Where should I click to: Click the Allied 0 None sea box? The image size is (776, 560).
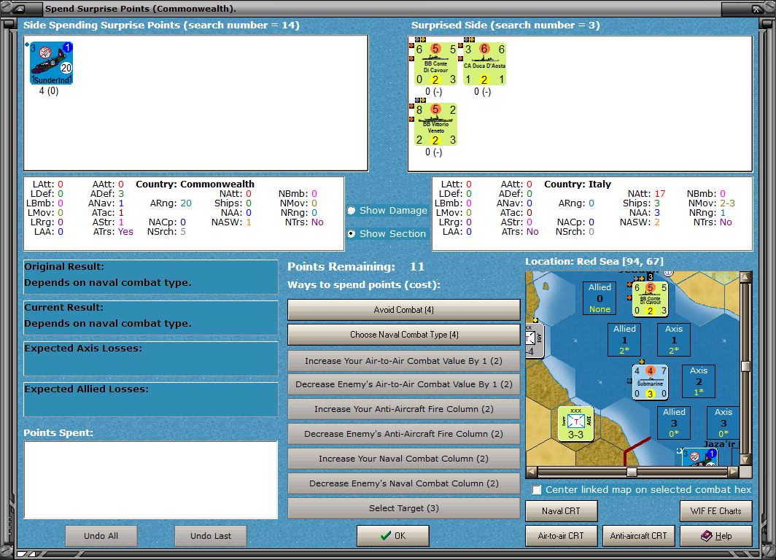600,298
